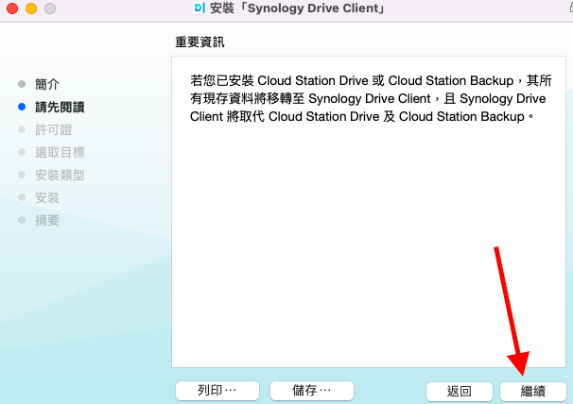The image size is (573, 404).
Task: Click the 安裝 step in sidebar
Action: [x=47, y=197]
